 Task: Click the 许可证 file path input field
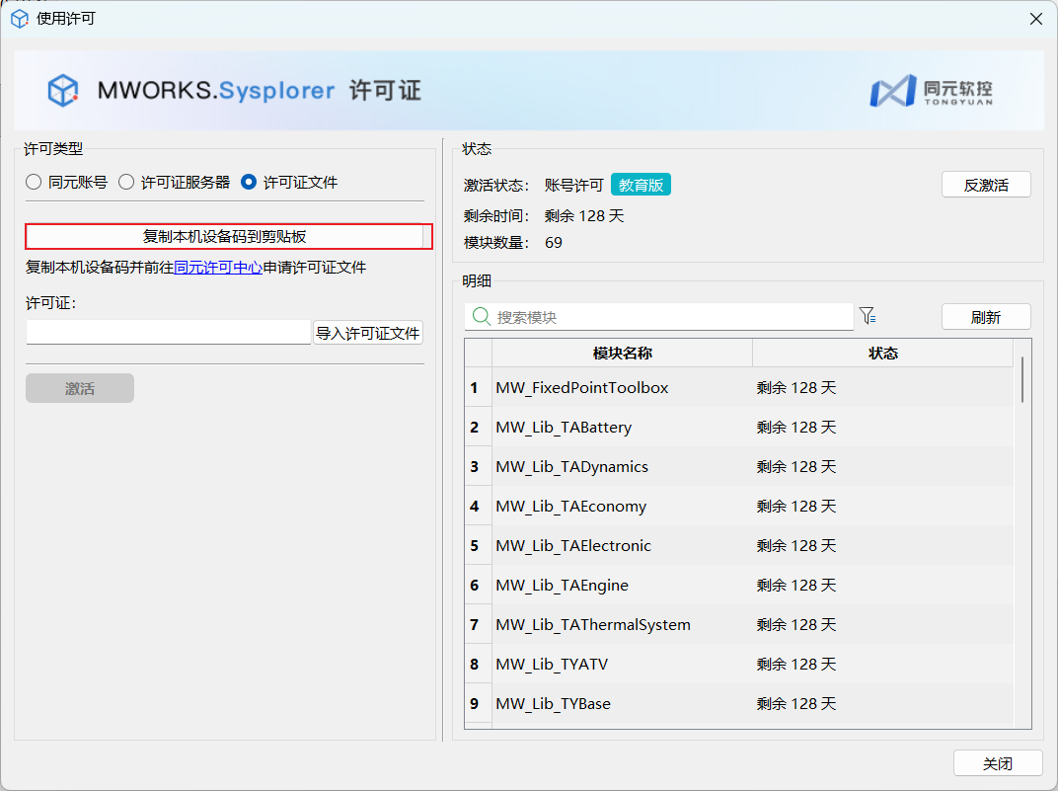click(x=168, y=332)
